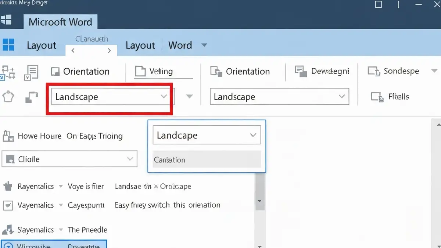Open the Layout tab beside the Windows icon
This screenshot has height=248, width=441.
(42, 45)
